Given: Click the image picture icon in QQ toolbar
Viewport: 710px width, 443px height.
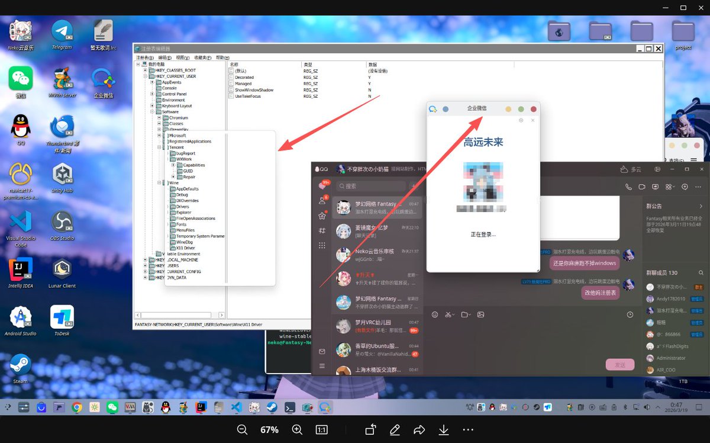Looking at the screenshot, I should point(481,314).
